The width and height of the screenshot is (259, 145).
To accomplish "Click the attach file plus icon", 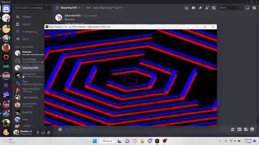I will click(60, 129).
